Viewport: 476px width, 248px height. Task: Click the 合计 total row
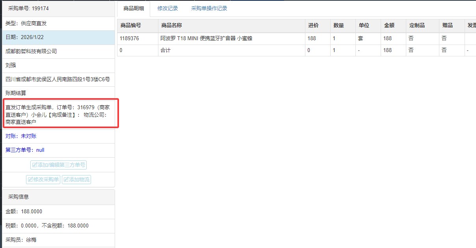point(165,50)
